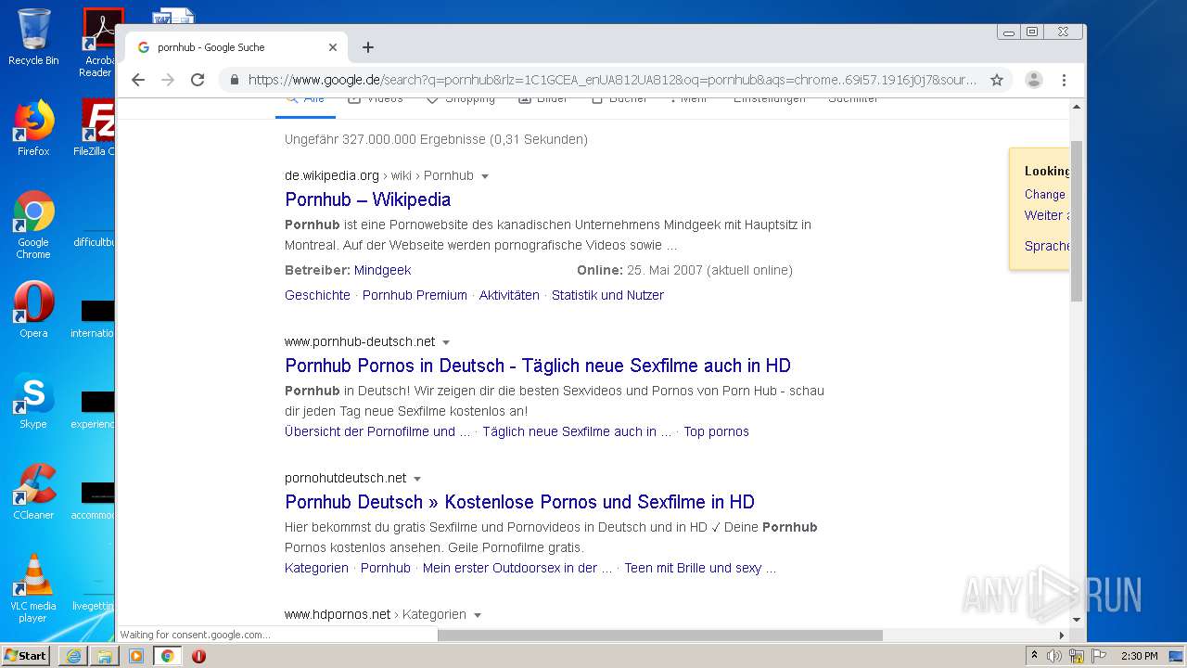Click the network tray icon
The image size is (1187, 668).
(1077, 656)
